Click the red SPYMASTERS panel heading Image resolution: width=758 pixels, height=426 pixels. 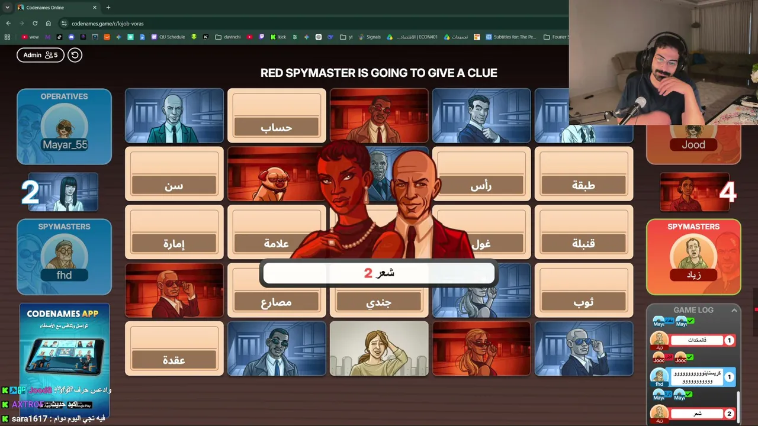(693, 227)
